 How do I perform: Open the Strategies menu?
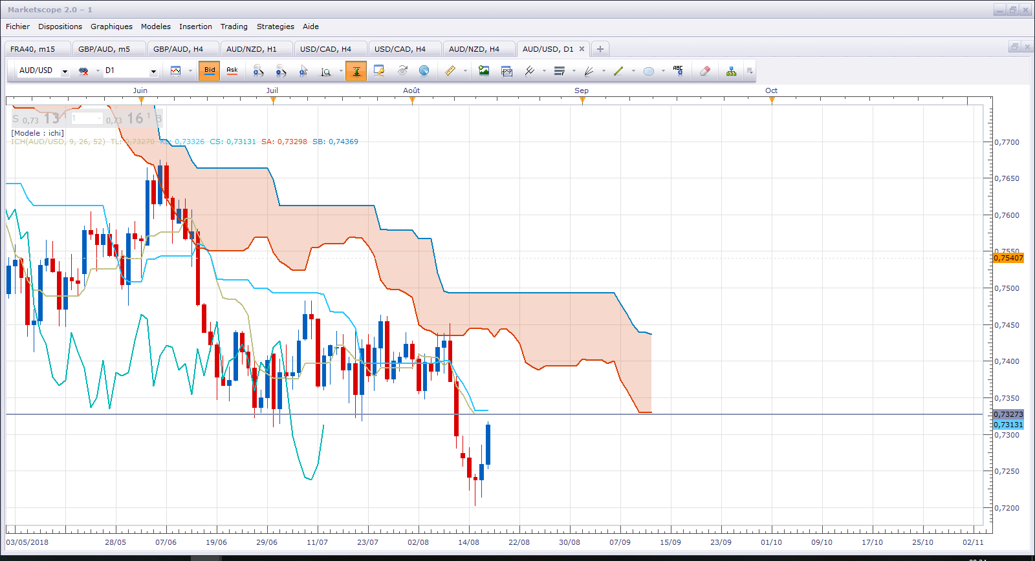pos(276,26)
